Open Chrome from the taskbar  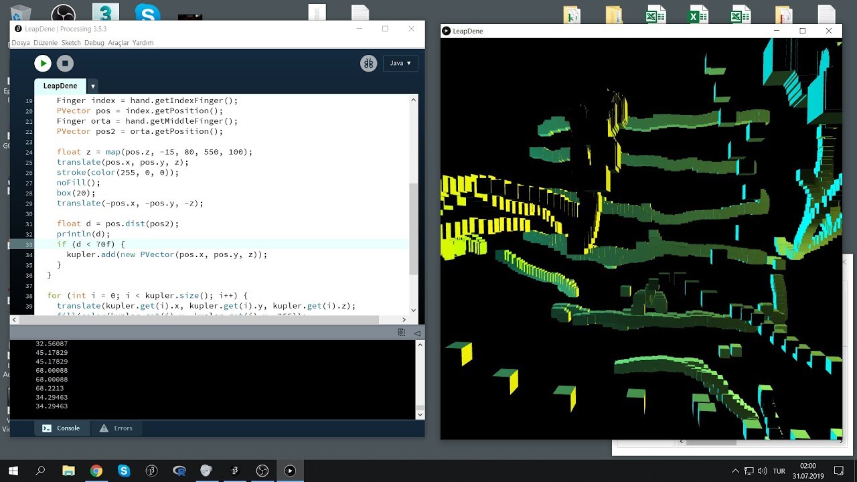pos(96,471)
